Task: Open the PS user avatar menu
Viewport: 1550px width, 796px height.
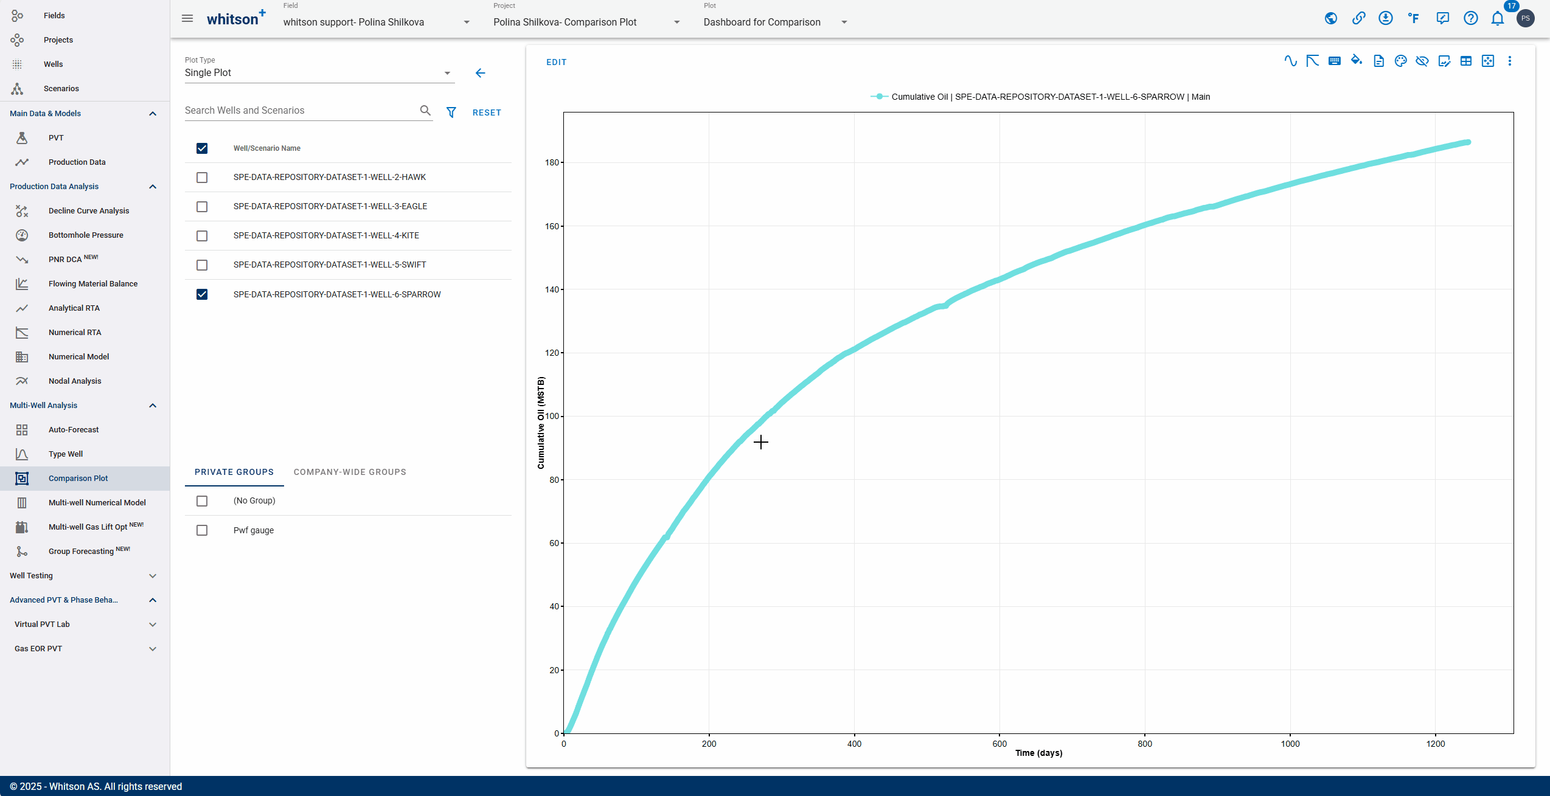Action: coord(1525,18)
